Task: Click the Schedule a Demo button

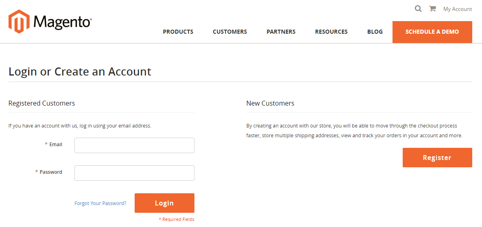Action: coord(432,32)
